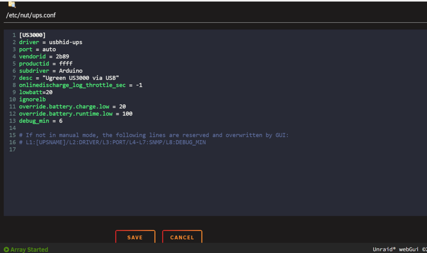
Task: Click the line vendorid = 2b89
Action: click(x=44, y=56)
